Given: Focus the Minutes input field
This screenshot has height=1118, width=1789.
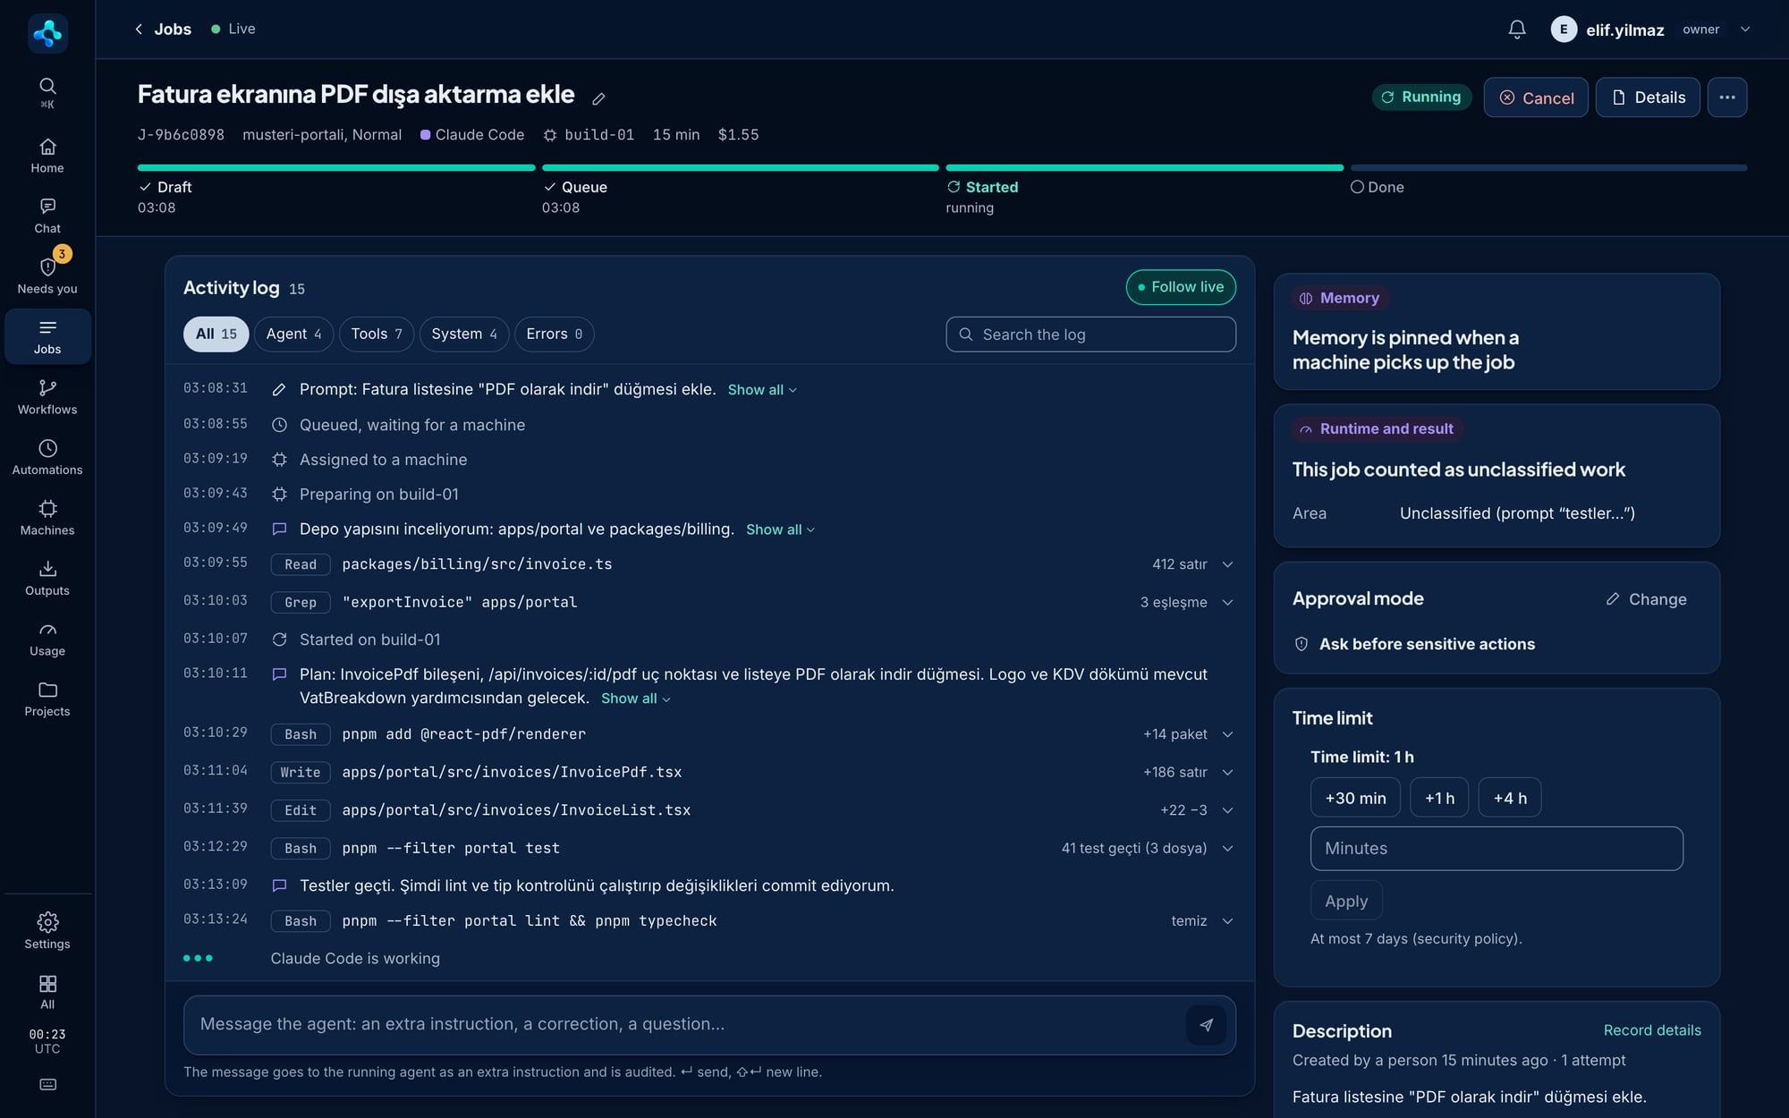Looking at the screenshot, I should click(1496, 849).
